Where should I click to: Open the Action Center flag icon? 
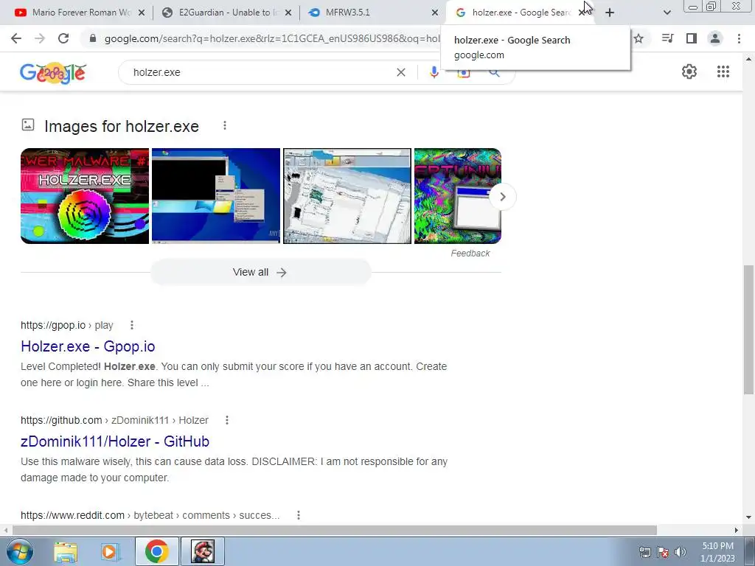[x=663, y=552]
